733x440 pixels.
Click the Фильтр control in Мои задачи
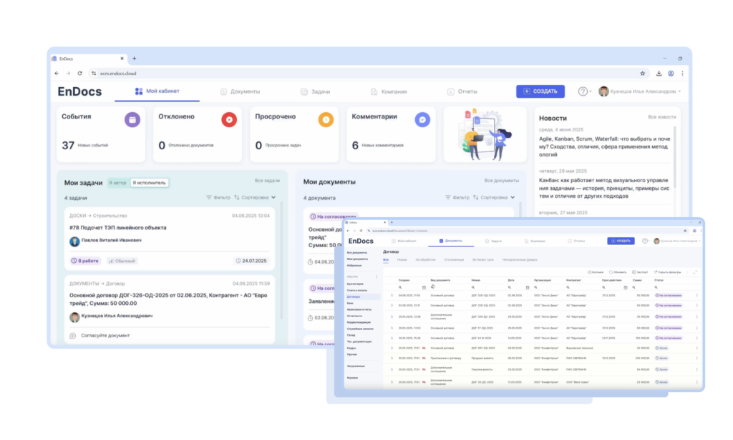(218, 197)
